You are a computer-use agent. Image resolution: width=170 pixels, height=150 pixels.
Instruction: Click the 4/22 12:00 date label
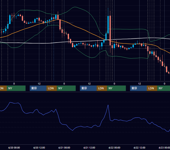pos(139,147)
